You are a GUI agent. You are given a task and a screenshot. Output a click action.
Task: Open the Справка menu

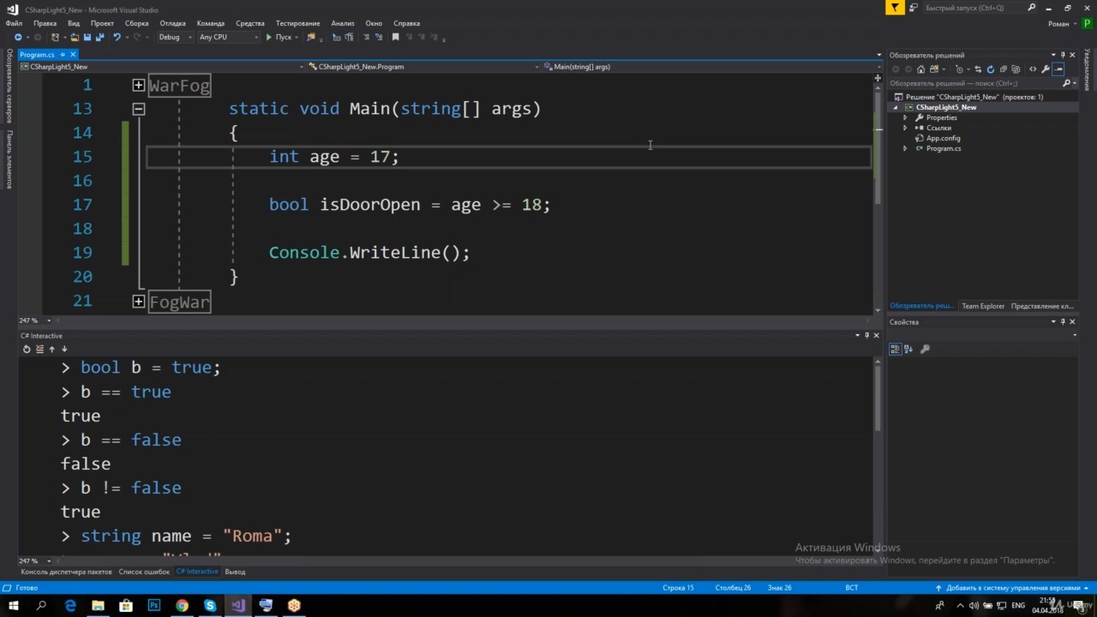tap(406, 23)
